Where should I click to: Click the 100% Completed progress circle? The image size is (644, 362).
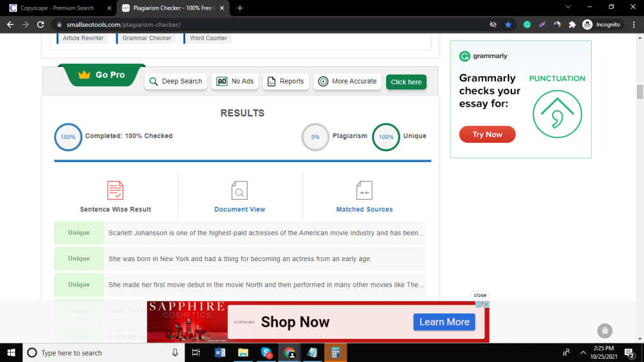point(68,137)
